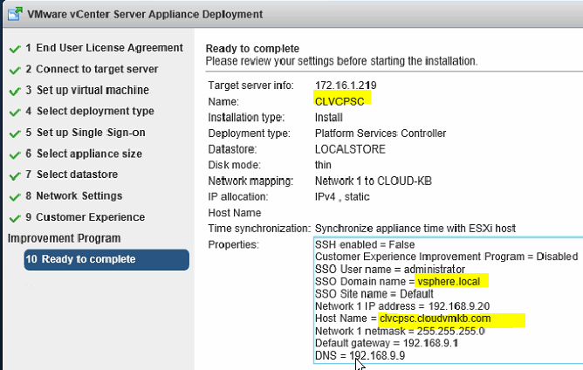Image resolution: width=583 pixels, height=370 pixels.
Task: Click the green checkmark beside Set up Single Sign-on
Action: pos(15,134)
